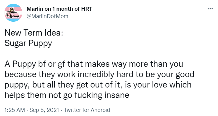Open display name "Marlin on 1 month of HRT"
218x116 pixels.
pos(59,9)
